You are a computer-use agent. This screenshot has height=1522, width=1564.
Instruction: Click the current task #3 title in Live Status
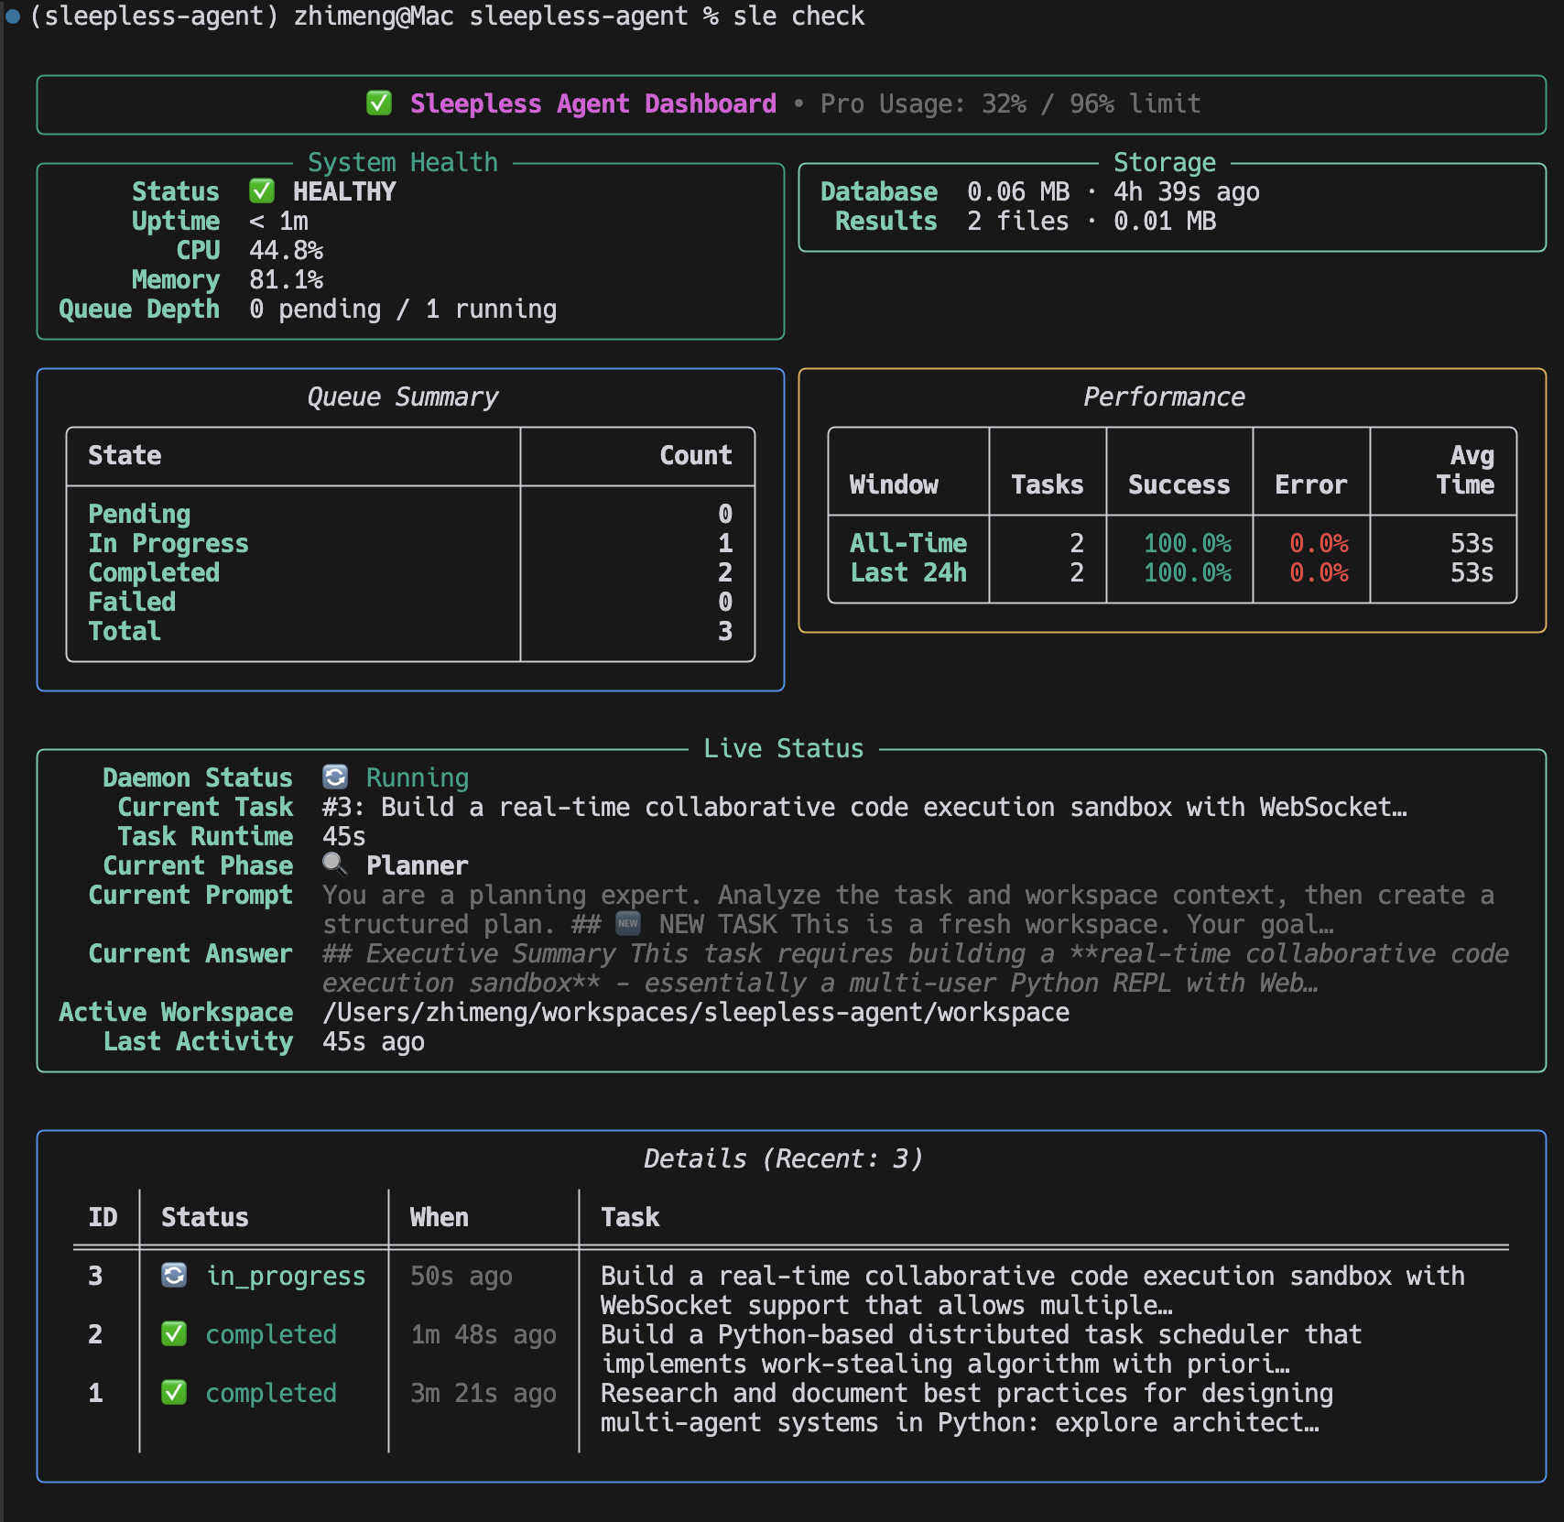click(x=864, y=807)
